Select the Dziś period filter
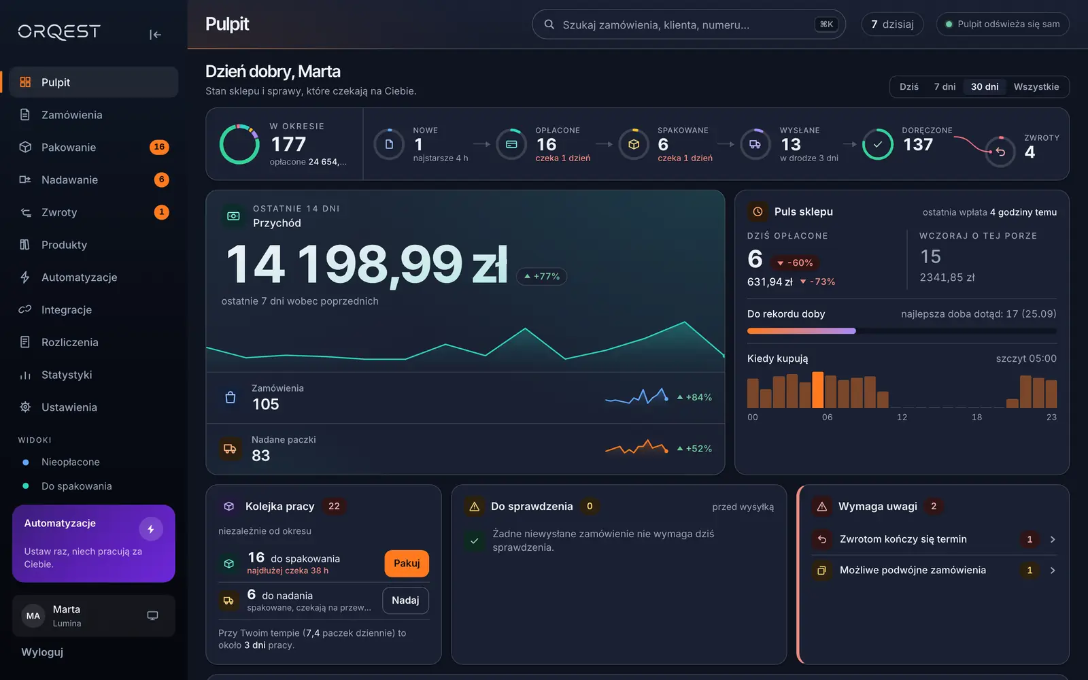1088x680 pixels. click(x=908, y=87)
